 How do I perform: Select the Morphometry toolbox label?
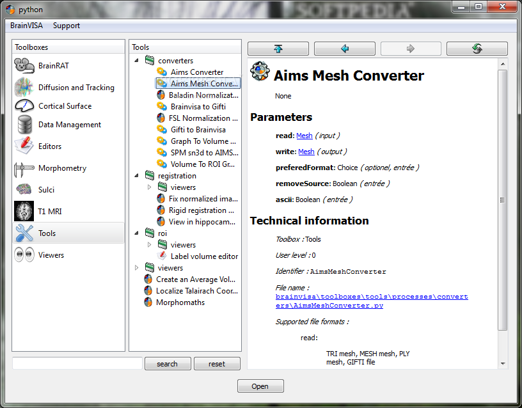(62, 168)
